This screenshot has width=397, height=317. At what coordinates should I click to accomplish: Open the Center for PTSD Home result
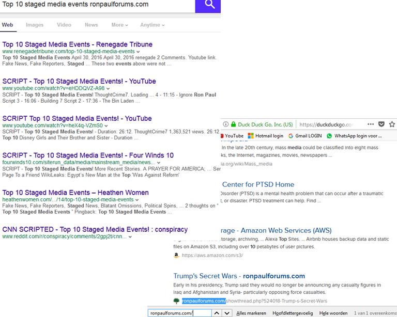[258, 184]
